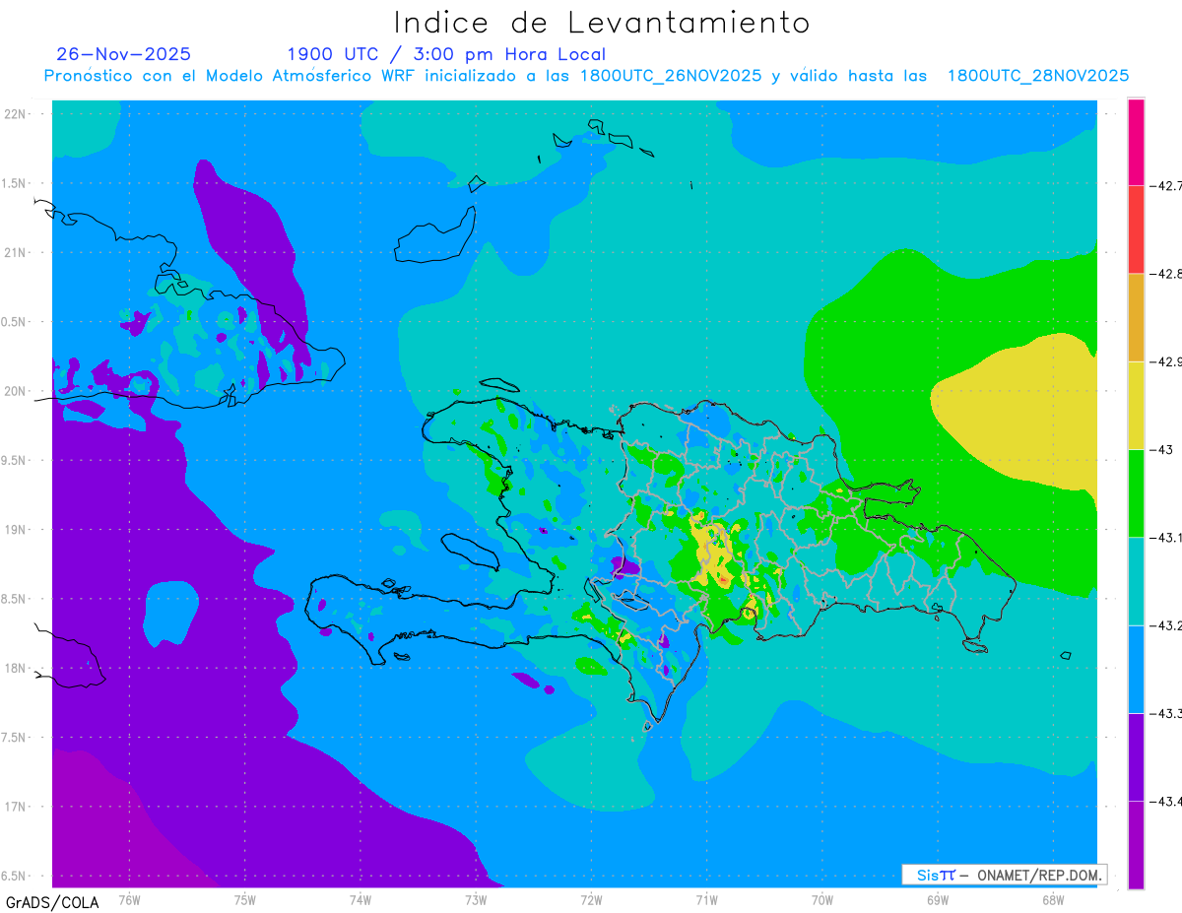Select the green swatch in the color scale
This screenshot has height=913, width=1182.
(1136, 492)
